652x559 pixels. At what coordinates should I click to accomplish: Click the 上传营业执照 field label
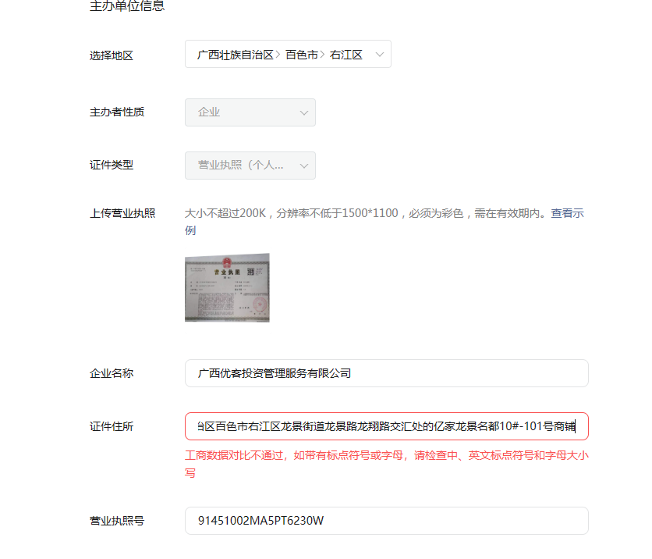point(122,213)
